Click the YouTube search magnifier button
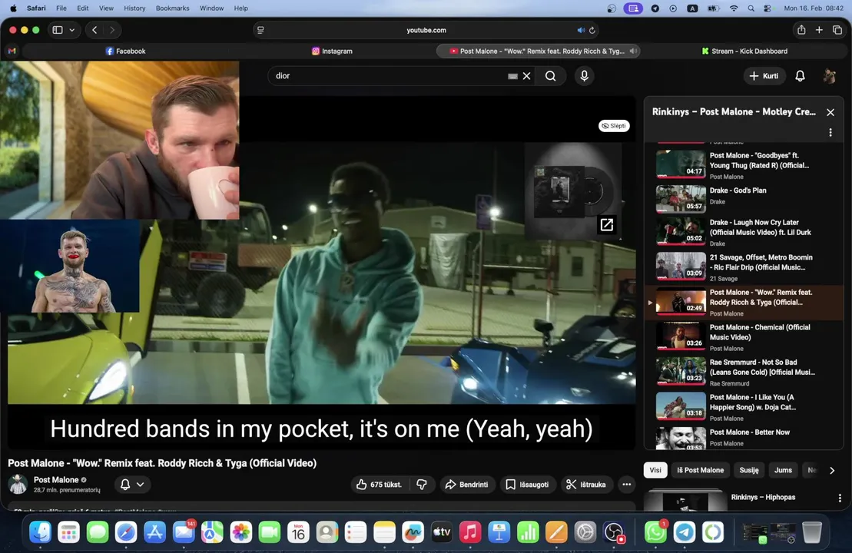Screen dimensions: 852x553 [550, 76]
